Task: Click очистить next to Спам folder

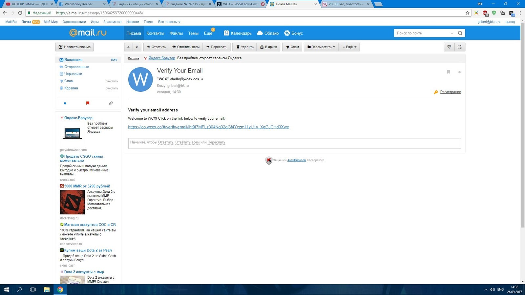Action: (112, 81)
